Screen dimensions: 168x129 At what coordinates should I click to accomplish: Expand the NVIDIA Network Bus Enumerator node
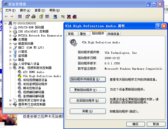[x=10, y=35]
